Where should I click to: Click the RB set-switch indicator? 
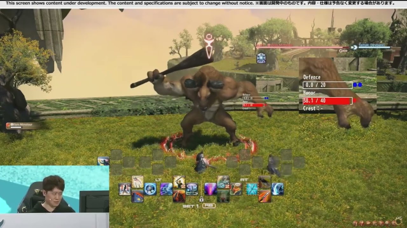point(209,206)
